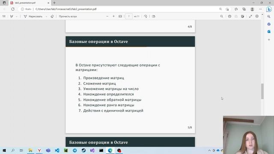Open Windows taskbar search
274x154 pixels.
pos(13,150)
